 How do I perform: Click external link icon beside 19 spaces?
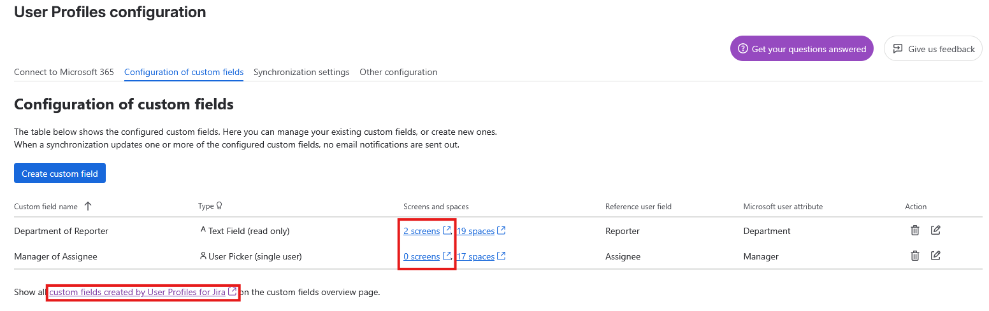coord(502,230)
